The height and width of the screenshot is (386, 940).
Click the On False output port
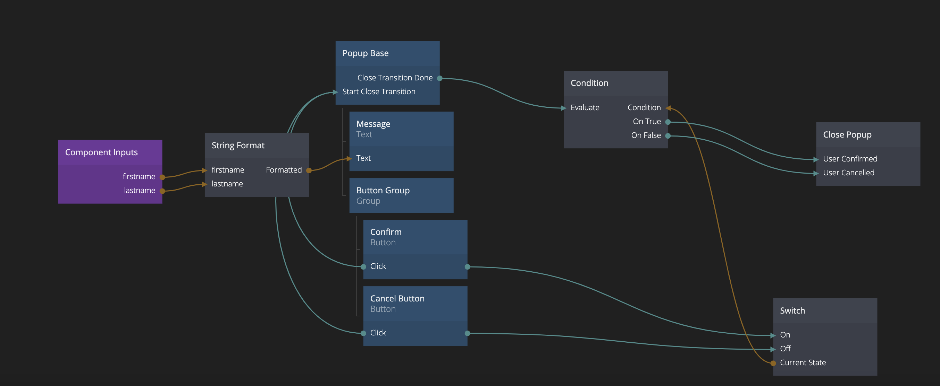pos(668,136)
